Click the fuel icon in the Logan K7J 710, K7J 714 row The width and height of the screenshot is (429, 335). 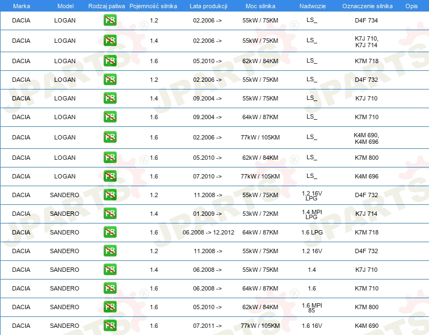110,41
